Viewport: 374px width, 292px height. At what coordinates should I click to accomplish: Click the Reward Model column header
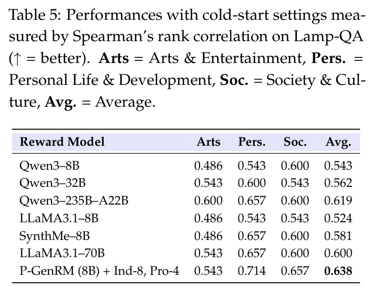[x=62, y=142]
